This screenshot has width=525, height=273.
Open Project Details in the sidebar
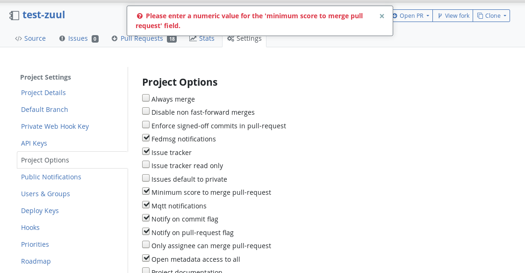43,93
